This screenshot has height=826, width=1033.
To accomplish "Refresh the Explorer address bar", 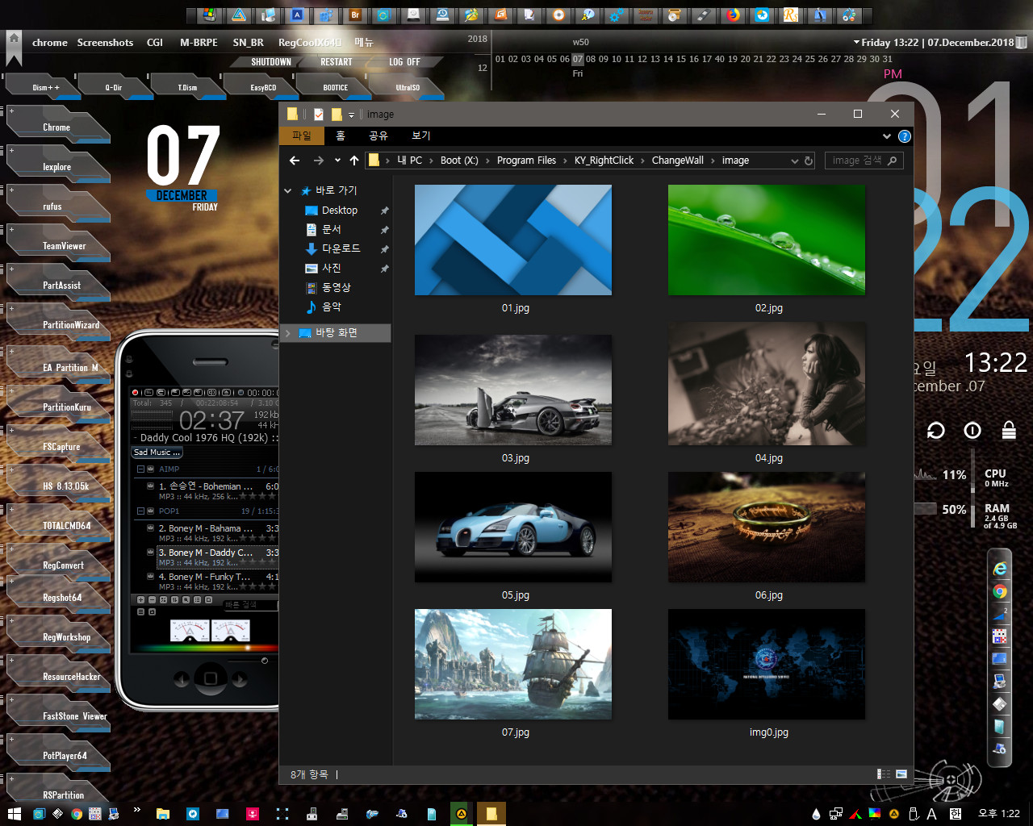I will tap(809, 161).
